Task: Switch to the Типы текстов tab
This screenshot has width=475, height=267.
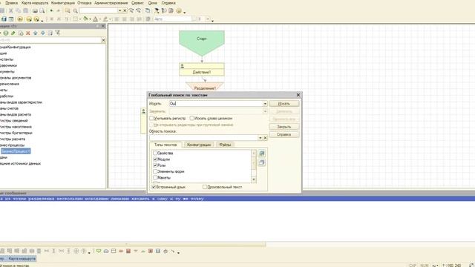Action: (166, 145)
